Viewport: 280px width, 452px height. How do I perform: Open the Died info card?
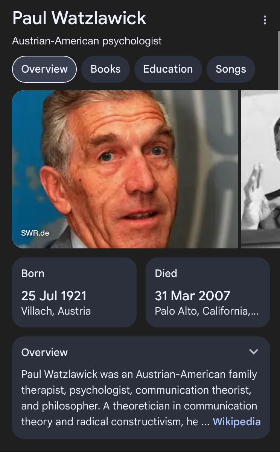208,292
